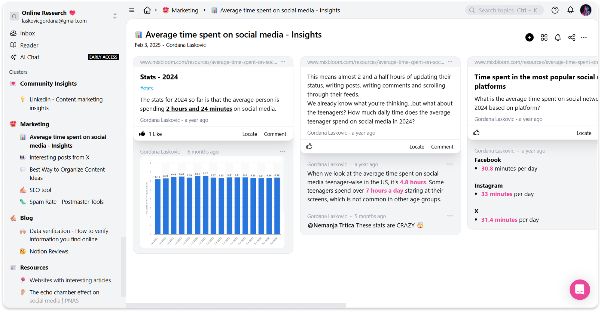The image size is (601, 312).
Task: Open more options on Stats 2024 card
Action: point(283,62)
